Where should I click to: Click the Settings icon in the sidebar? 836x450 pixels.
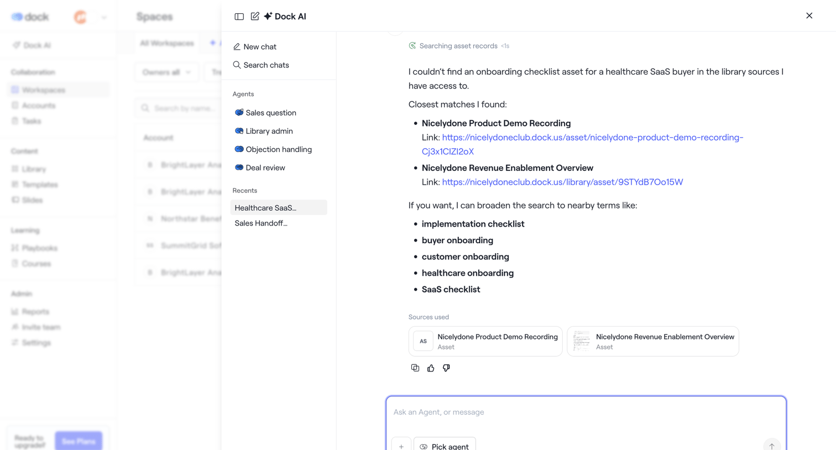click(15, 343)
